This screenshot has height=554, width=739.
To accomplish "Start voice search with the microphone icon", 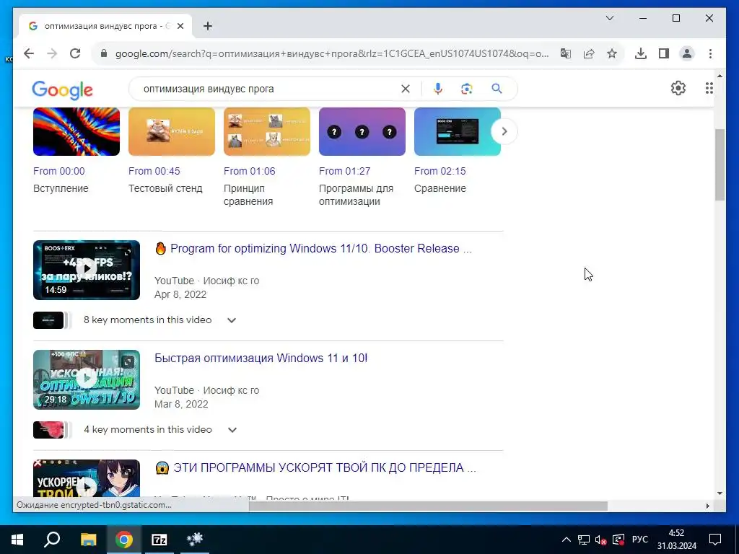I will click(438, 89).
